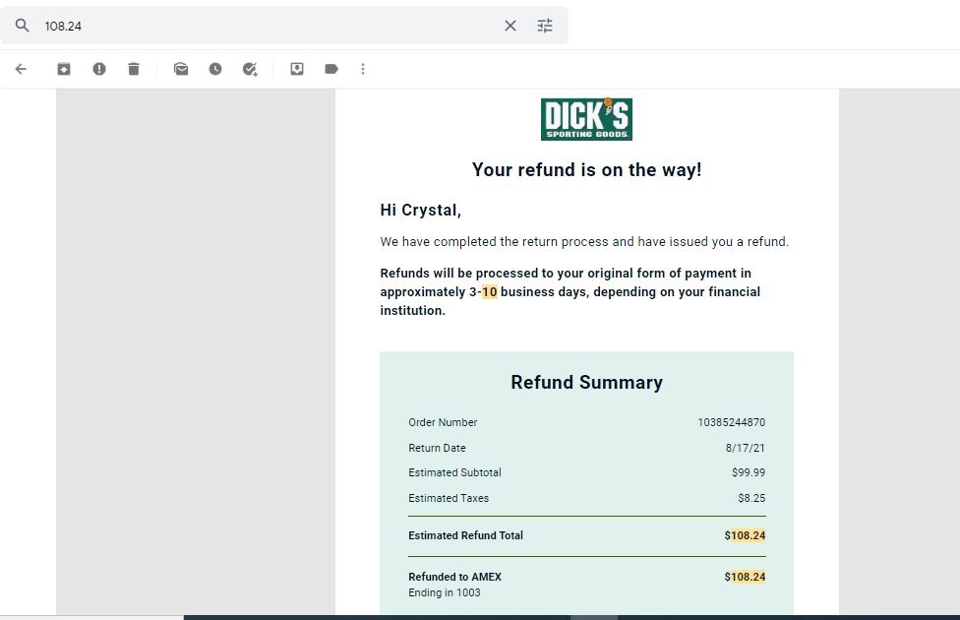Click the highlighted Estimated Refund Total amount

pos(746,535)
